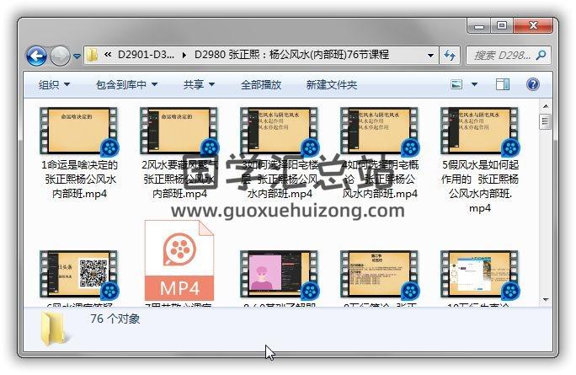This screenshot has height=375, width=576.
Task: Open the 共享 menu
Action: [x=199, y=85]
